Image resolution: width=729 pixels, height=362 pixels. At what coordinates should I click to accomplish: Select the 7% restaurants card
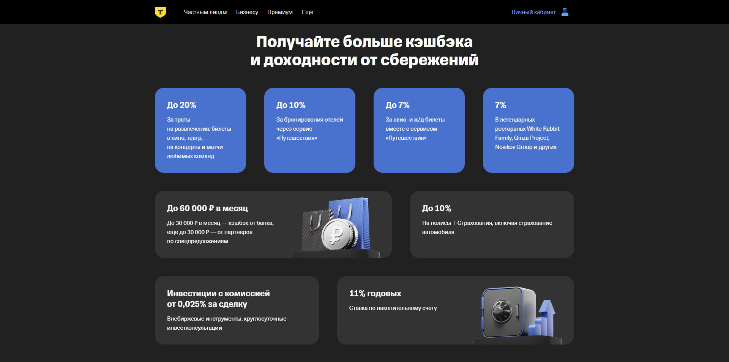[x=528, y=130]
